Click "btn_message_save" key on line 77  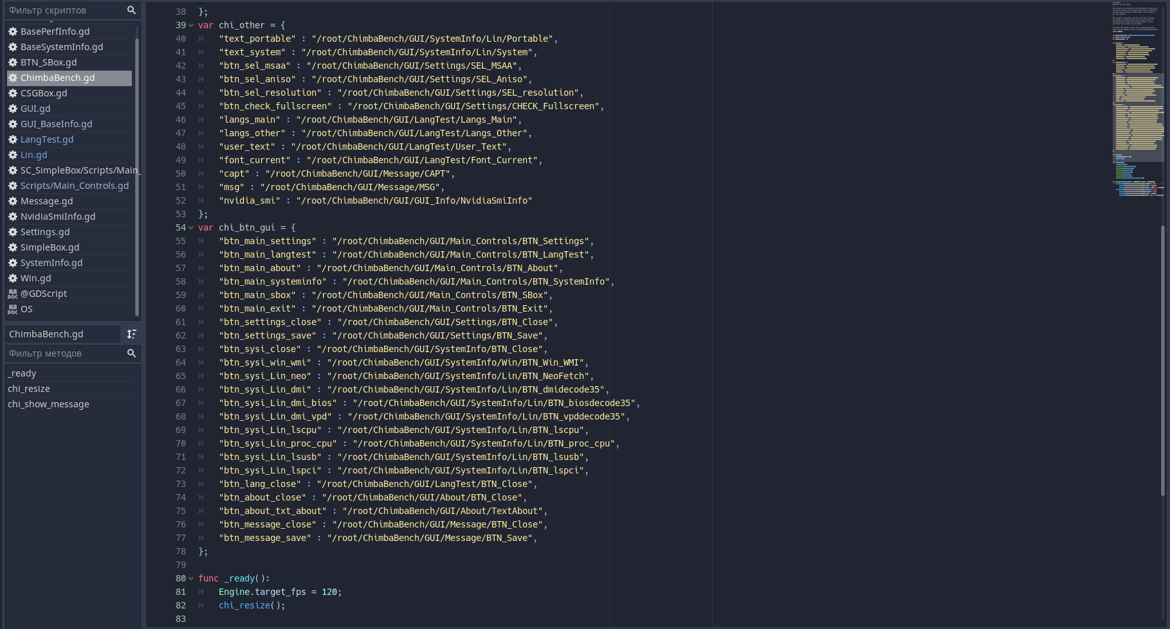pyautogui.click(x=265, y=538)
